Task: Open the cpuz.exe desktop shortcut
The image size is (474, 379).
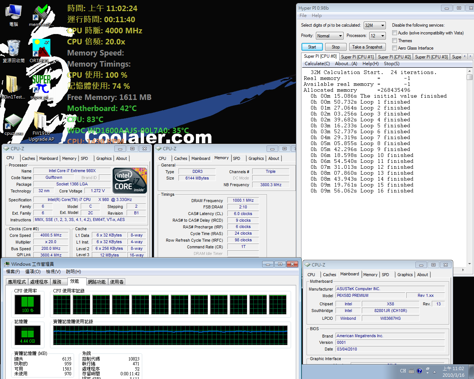Action: pyautogui.click(x=13, y=124)
